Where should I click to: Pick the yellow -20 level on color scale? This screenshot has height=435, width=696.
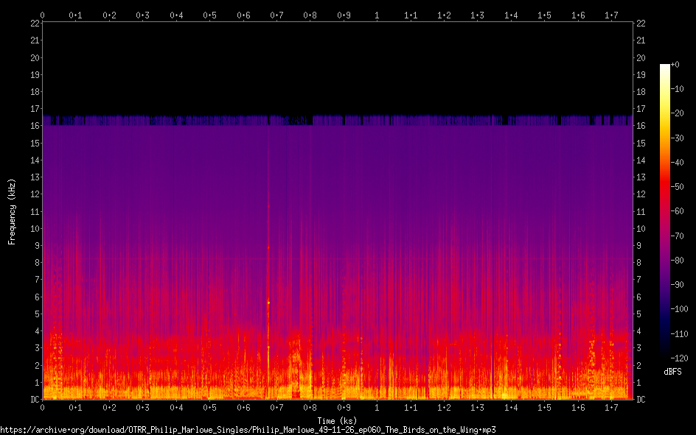[x=666, y=114]
